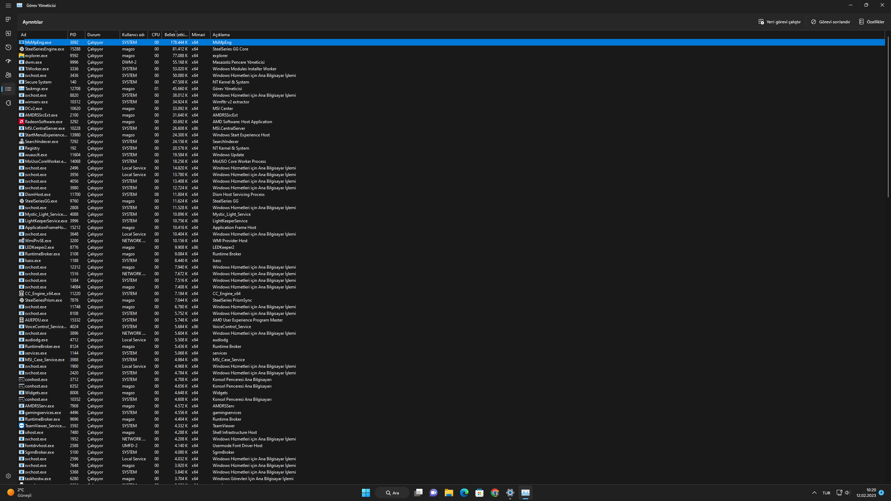Viewport: 891px width, 501px height.
Task: Select the TiWorker.exe process
Action: click(x=451, y=69)
